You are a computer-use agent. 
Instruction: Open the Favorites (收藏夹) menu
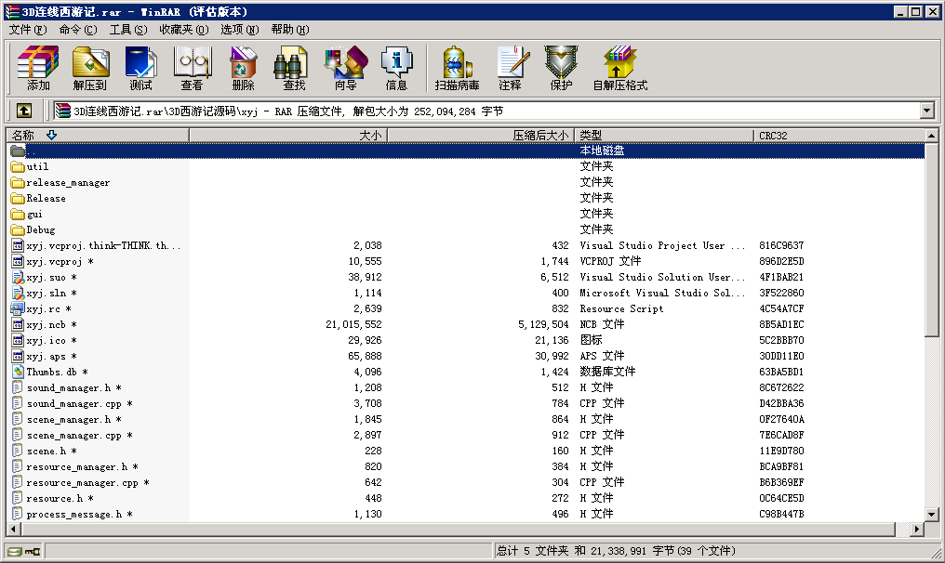[183, 30]
